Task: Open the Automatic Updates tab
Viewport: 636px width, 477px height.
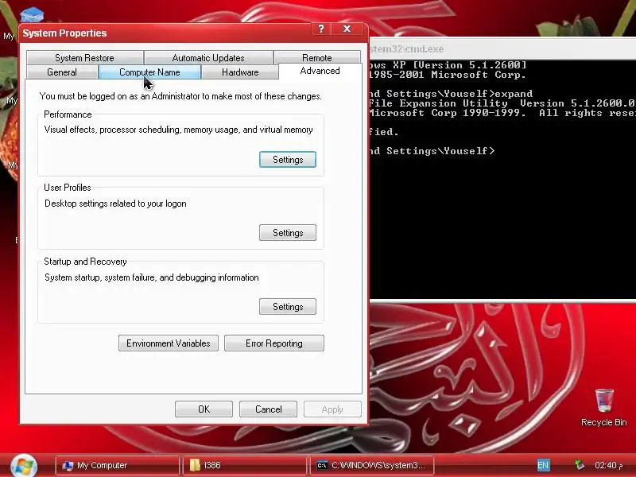Action: pos(208,57)
